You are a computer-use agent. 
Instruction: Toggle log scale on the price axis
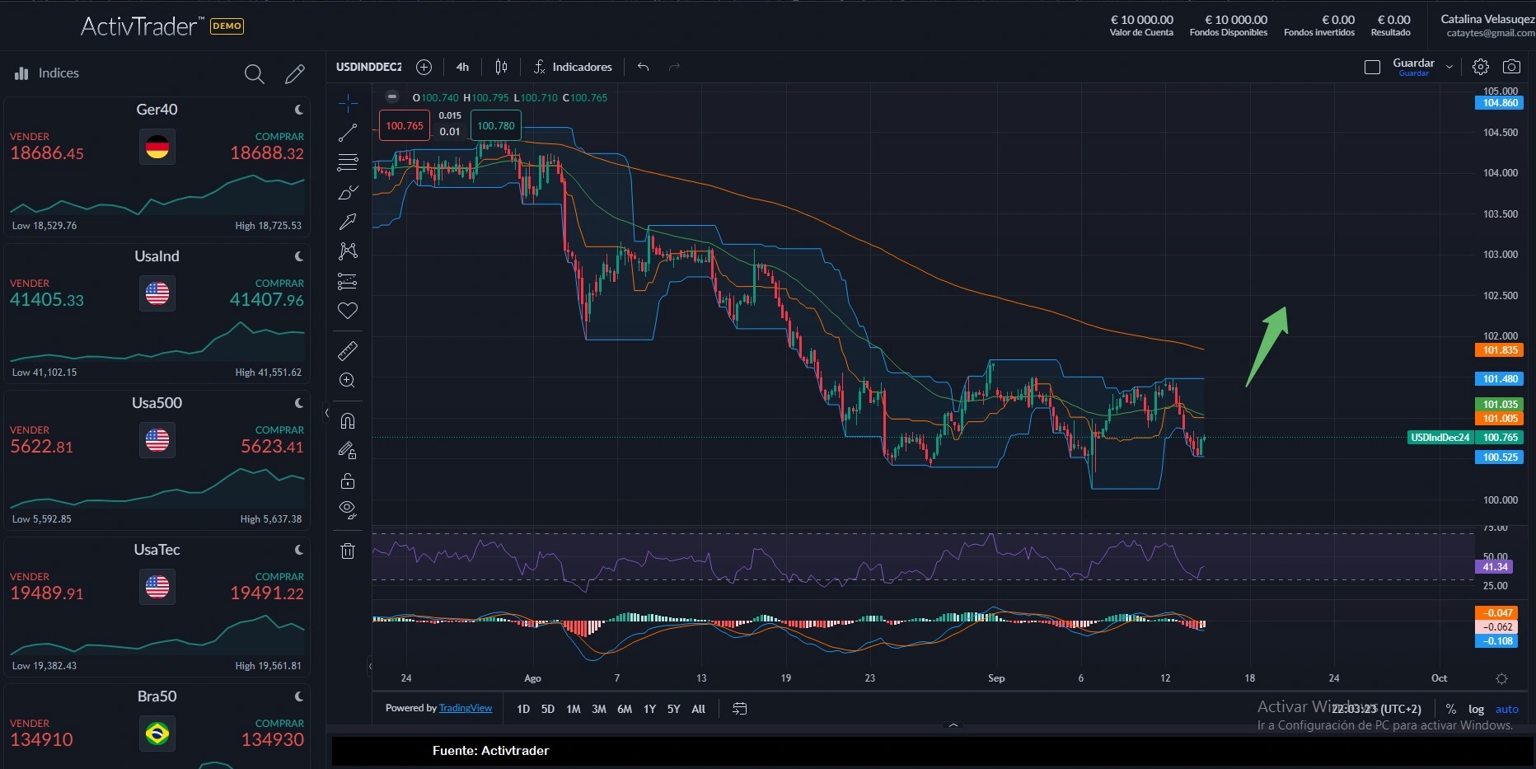tap(1476, 709)
